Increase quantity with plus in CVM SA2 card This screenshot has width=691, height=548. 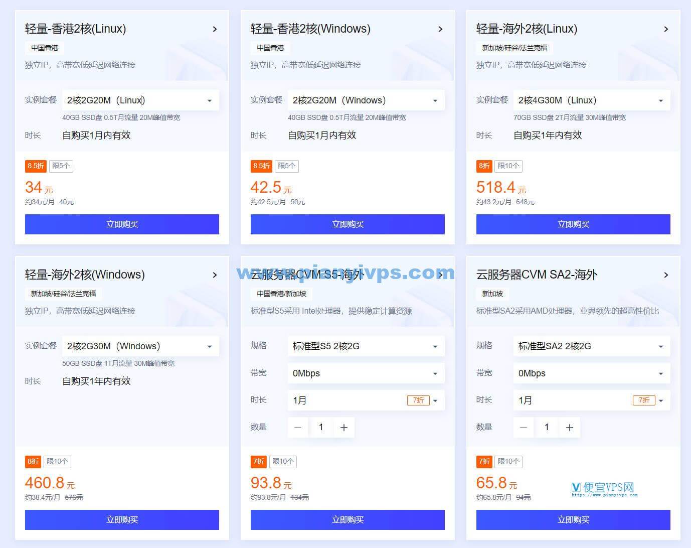pyautogui.click(x=570, y=428)
